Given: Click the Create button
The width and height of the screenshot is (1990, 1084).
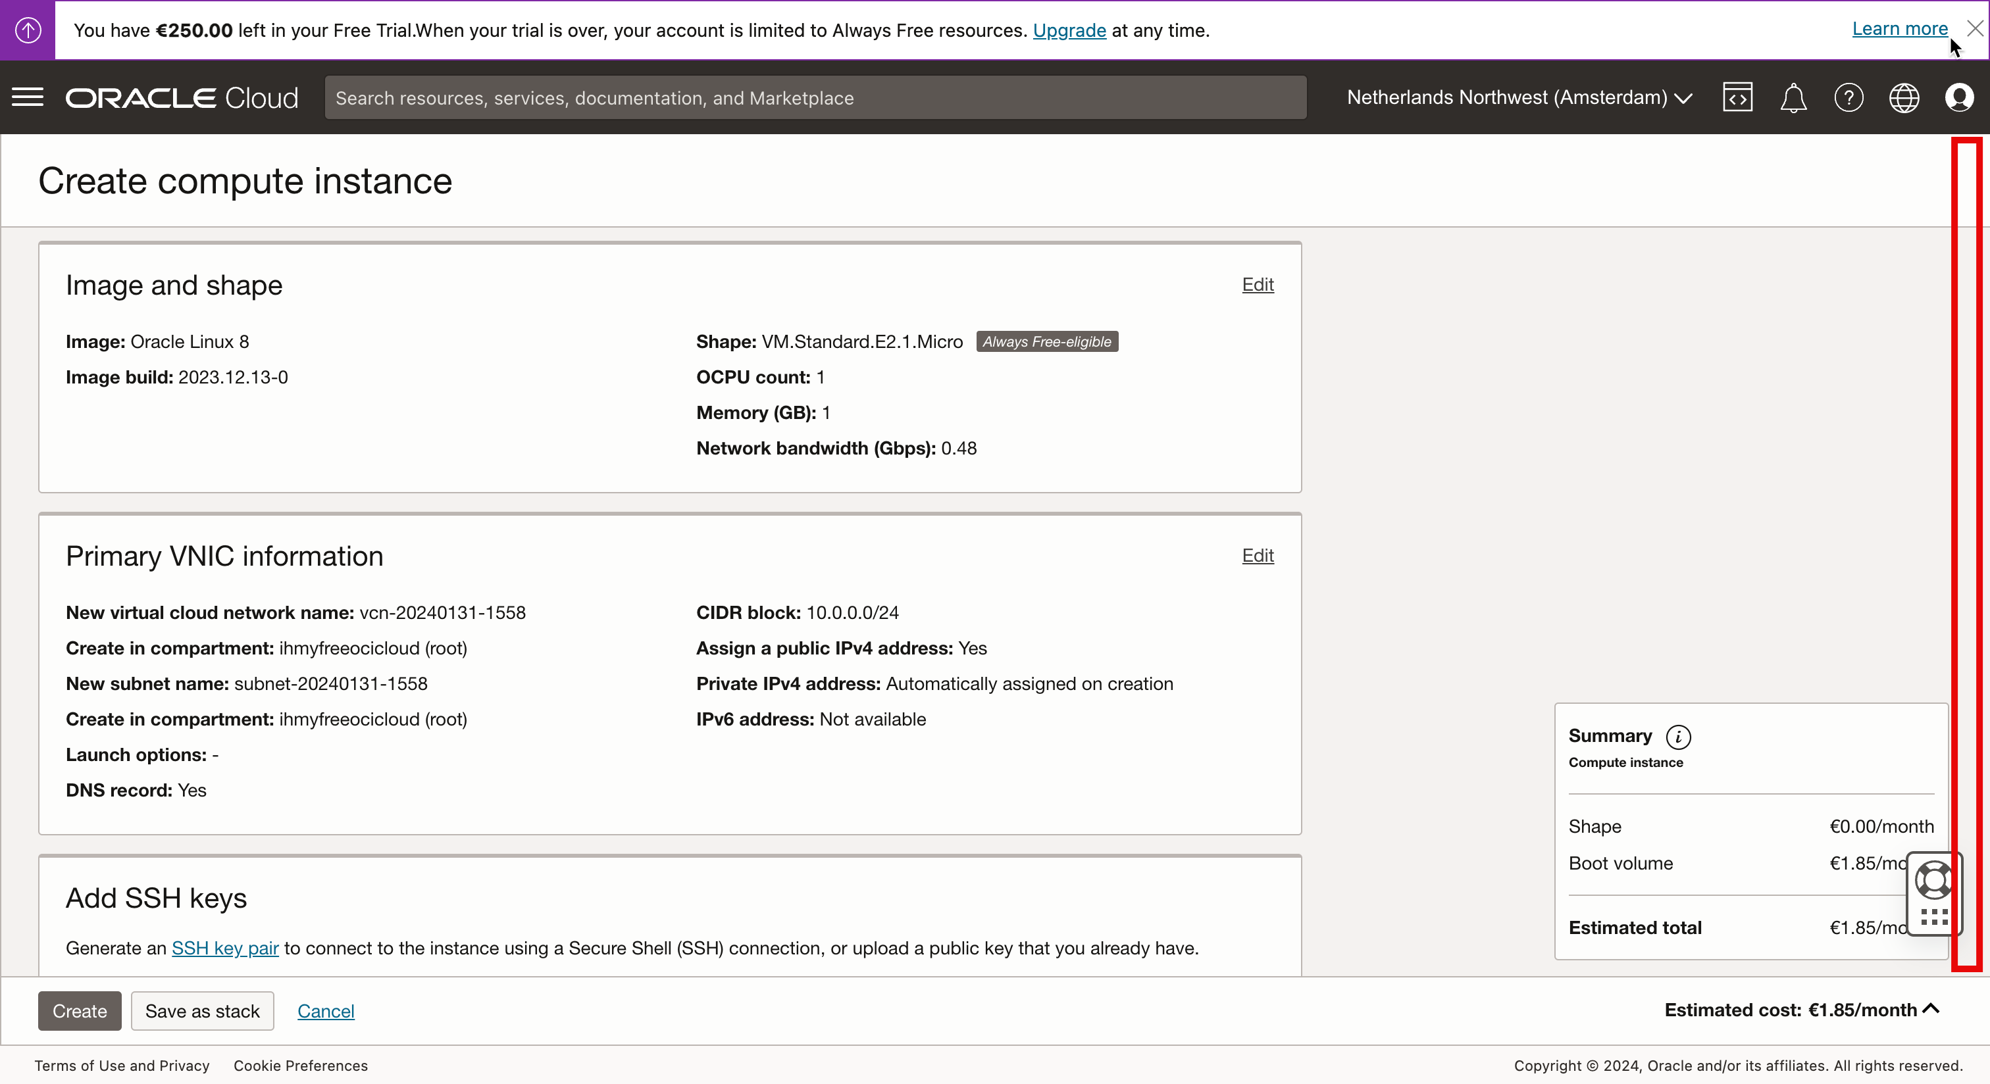Looking at the screenshot, I should [x=80, y=1010].
